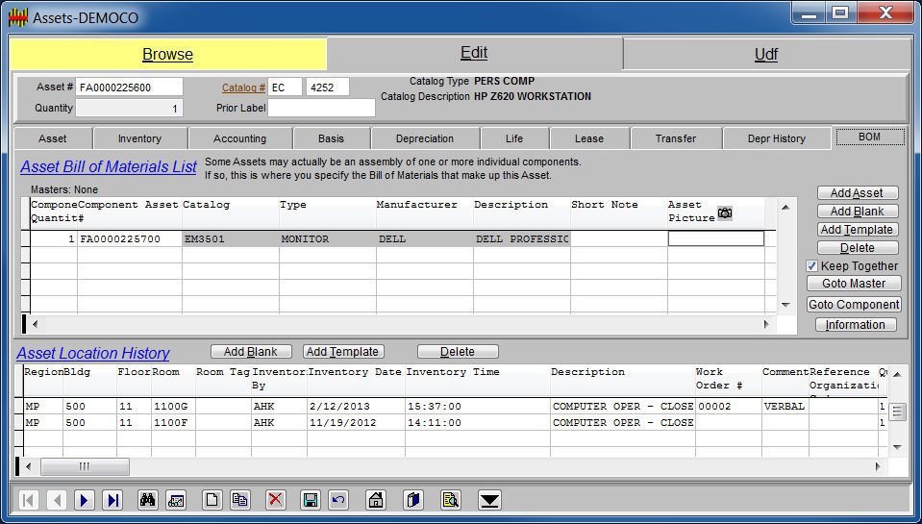Create a new blank record
Screen dimensions: 922x524
coord(212,500)
